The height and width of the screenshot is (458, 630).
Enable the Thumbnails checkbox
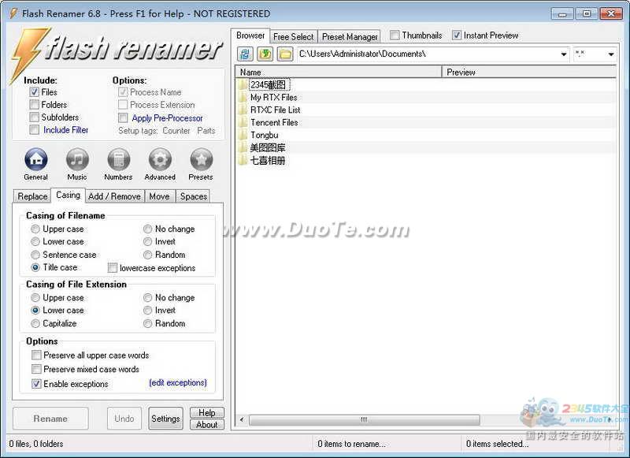coord(395,35)
